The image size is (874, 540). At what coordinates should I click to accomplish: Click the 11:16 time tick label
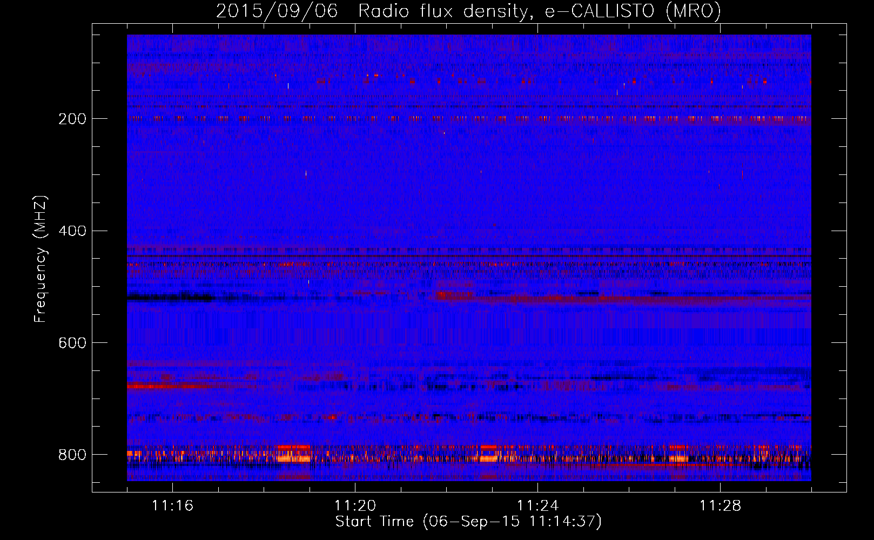pyautogui.click(x=172, y=505)
